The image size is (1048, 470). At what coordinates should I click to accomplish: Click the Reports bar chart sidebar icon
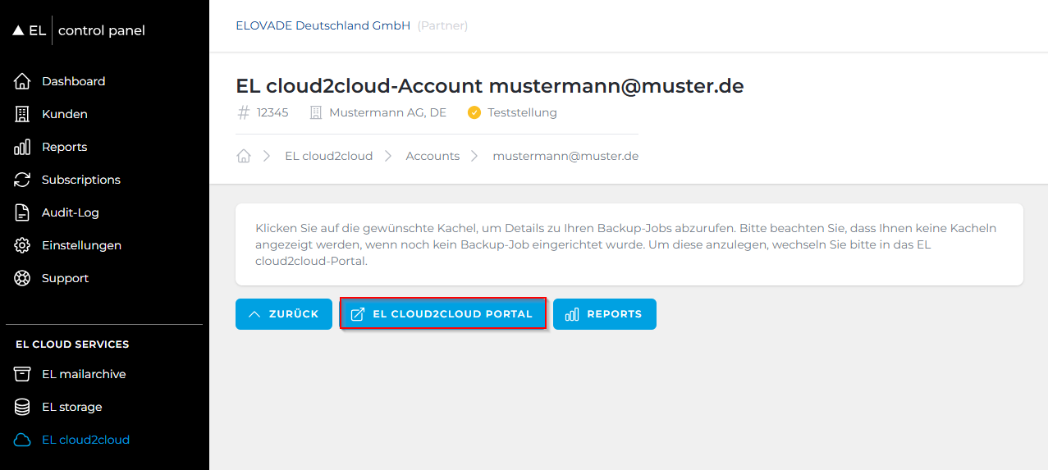tap(23, 147)
